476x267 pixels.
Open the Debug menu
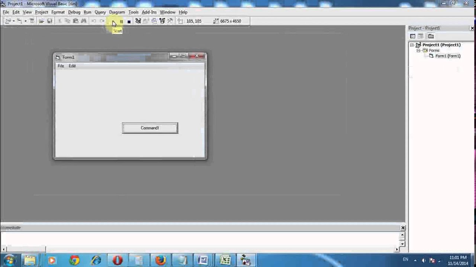(x=74, y=12)
